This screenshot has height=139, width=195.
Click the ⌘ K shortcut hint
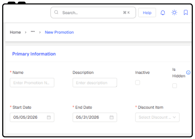(126, 13)
